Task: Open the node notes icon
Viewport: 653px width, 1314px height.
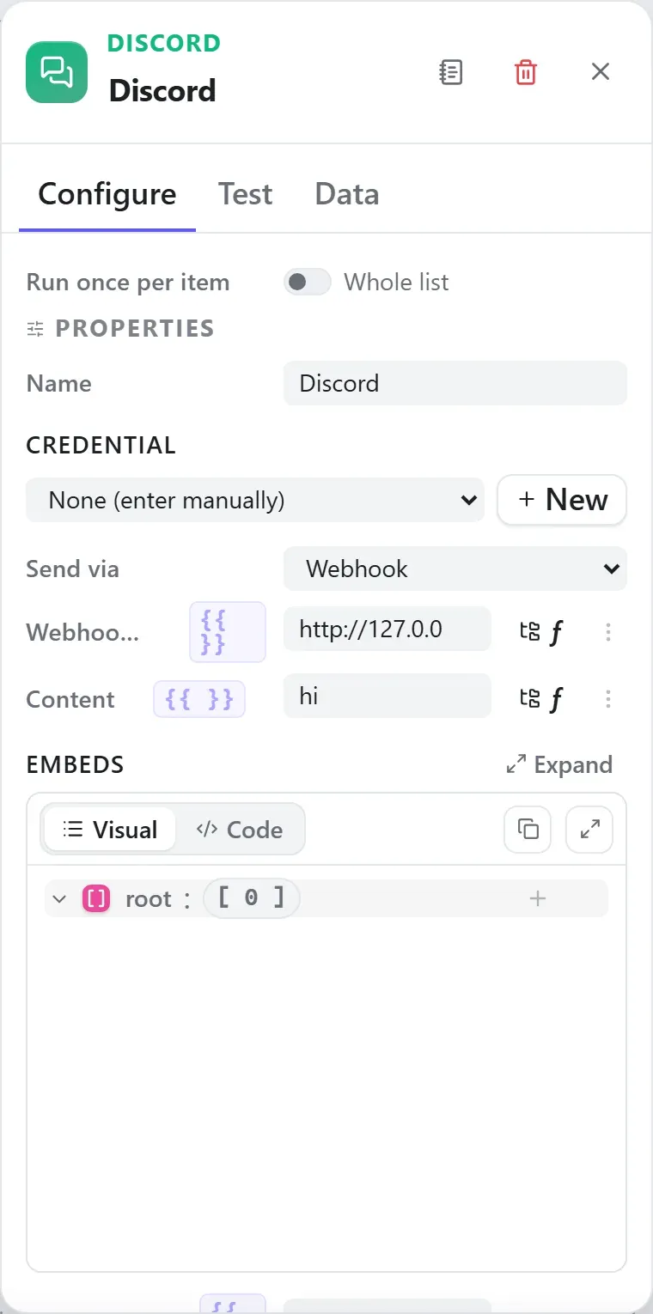Action: (450, 72)
